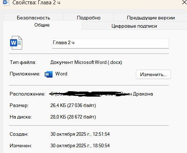Click the dialog title Свойства: Глава 2 ч
Image resolution: width=187 pixels, height=153 pixels.
pos(36,3)
